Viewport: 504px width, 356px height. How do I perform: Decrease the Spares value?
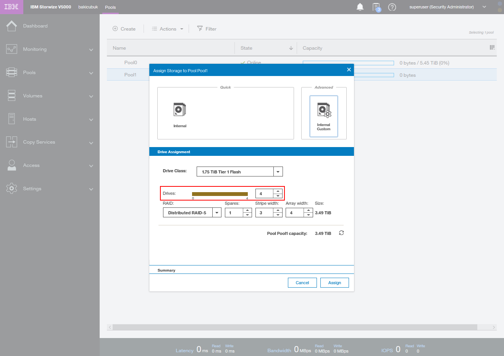click(247, 215)
